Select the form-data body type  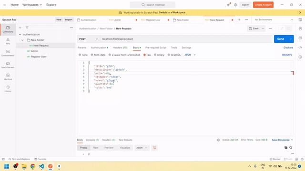pyautogui.click(x=98, y=55)
